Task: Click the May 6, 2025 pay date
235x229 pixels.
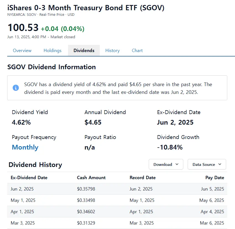Action: (x=211, y=200)
